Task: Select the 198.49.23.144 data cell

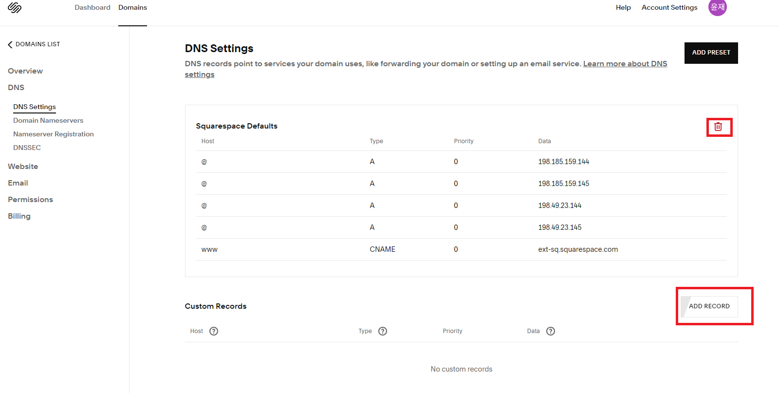Action: [x=559, y=206]
